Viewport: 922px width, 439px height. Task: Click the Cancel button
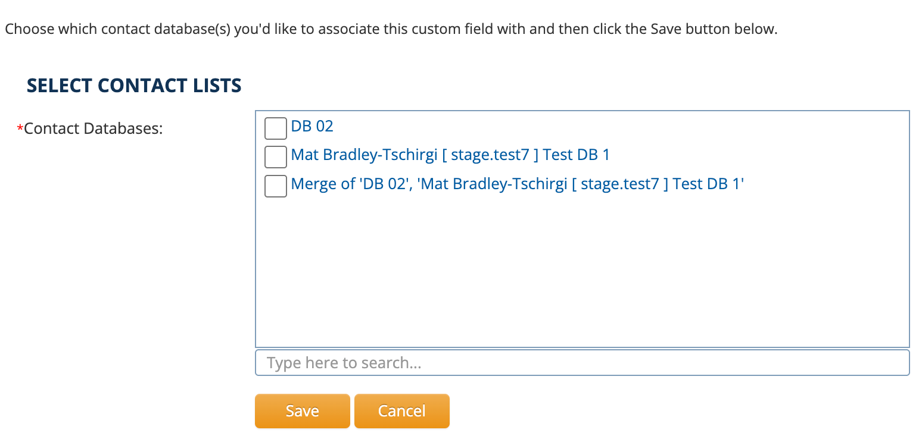pyautogui.click(x=401, y=410)
